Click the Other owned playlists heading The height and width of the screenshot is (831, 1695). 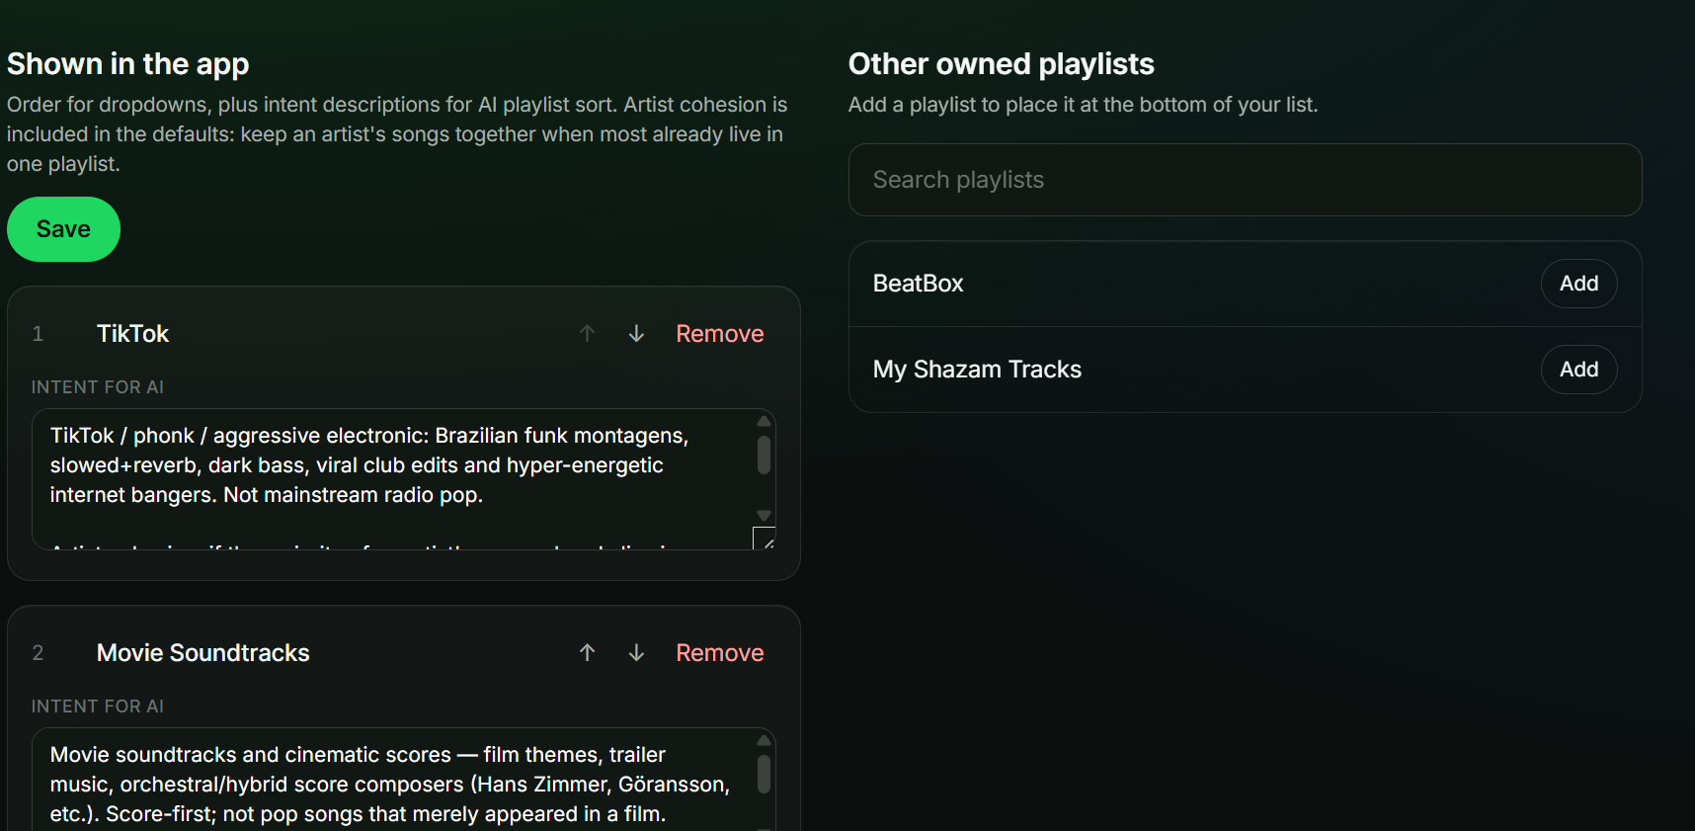[x=1001, y=64]
